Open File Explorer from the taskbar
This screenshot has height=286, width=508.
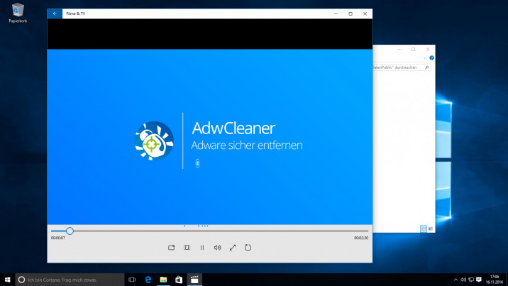[x=163, y=280]
